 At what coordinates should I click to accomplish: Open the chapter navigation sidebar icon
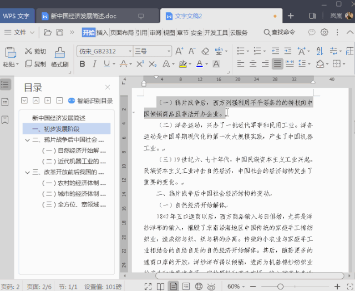(5, 102)
